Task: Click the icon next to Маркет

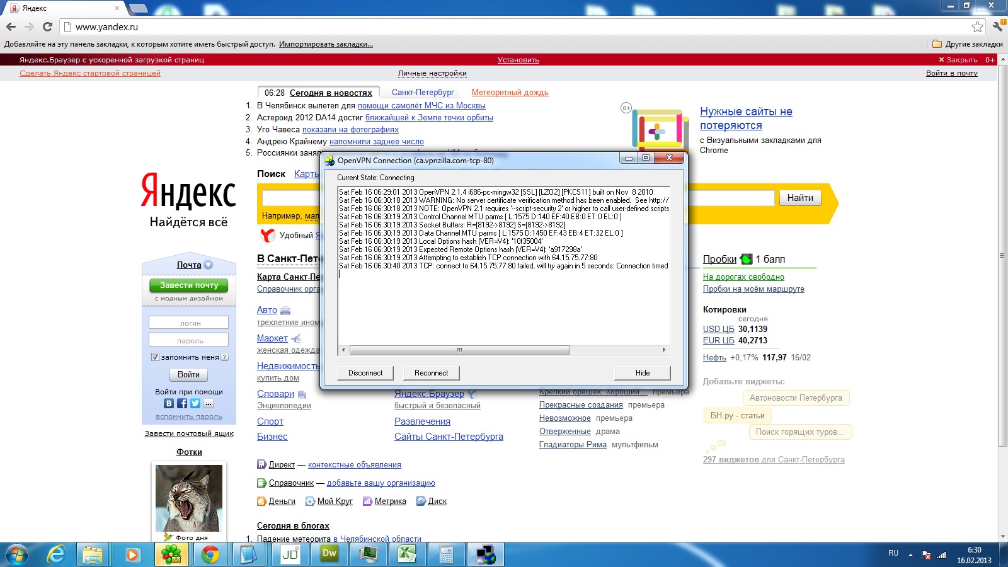Action: pyautogui.click(x=296, y=338)
